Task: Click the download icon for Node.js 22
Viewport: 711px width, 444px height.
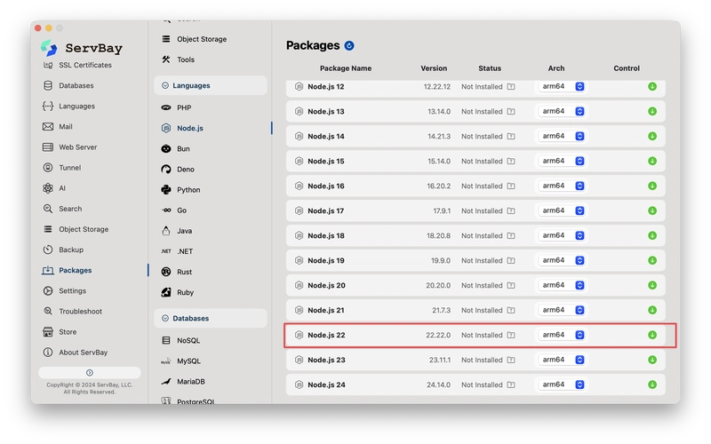Action: (x=652, y=335)
